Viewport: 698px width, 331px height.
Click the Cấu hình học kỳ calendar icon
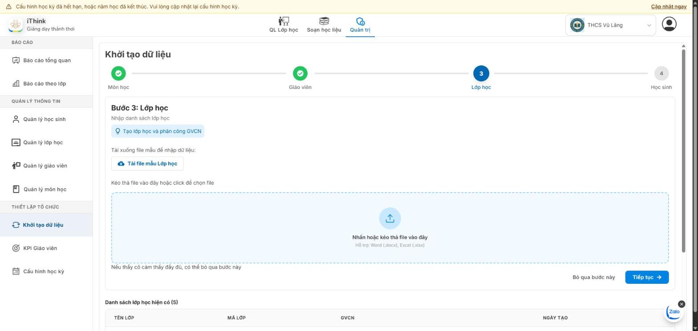(16, 271)
